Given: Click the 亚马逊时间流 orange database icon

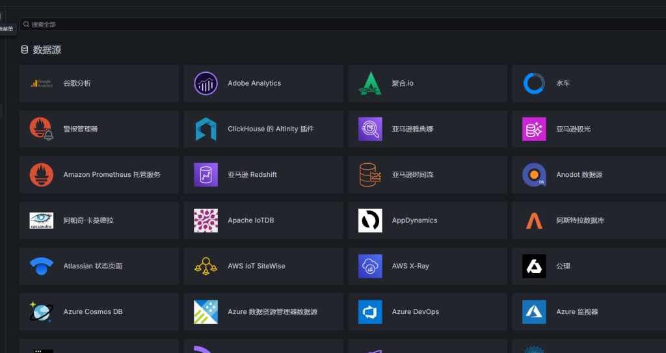Looking at the screenshot, I should click(x=370, y=175).
